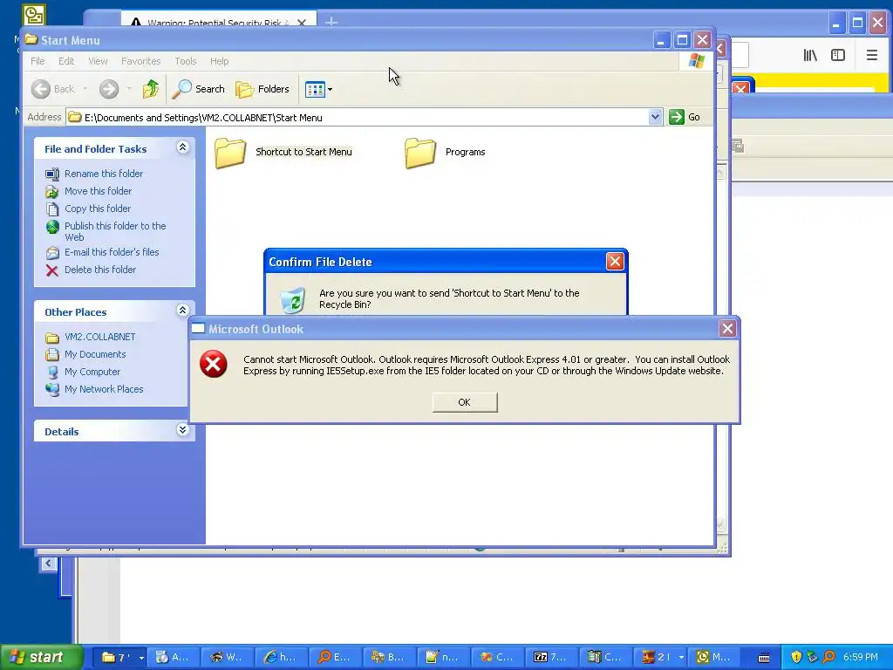
Task: Click the security shield tray icon
Action: pyautogui.click(x=796, y=657)
